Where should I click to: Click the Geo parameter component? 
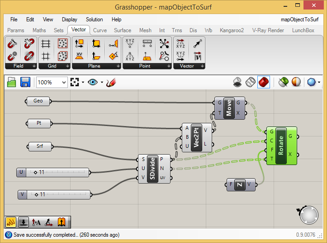38,101
